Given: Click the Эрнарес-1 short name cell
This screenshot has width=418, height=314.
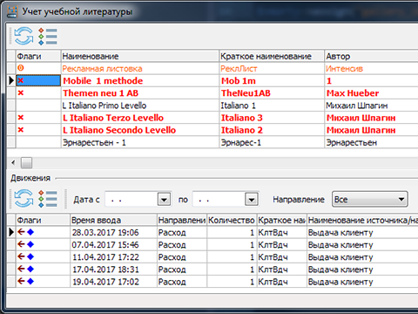Looking at the screenshot, I should tap(272, 142).
